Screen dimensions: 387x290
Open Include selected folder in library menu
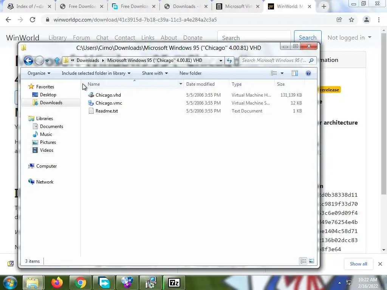click(96, 73)
